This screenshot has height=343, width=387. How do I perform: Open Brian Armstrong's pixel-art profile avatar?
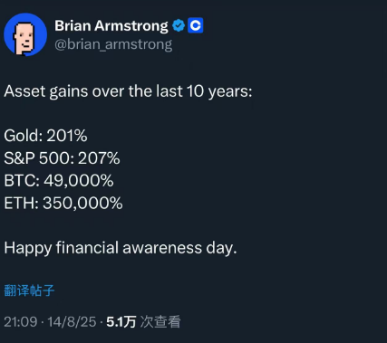pos(25,34)
